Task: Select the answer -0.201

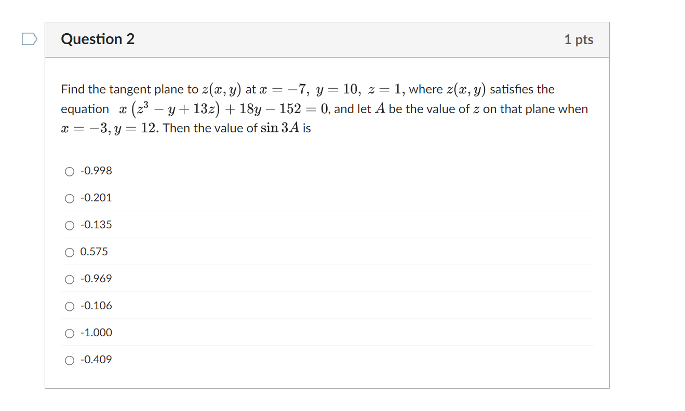Action: [x=69, y=198]
